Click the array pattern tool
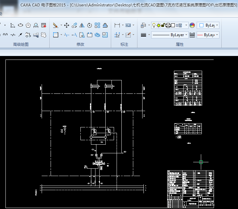 click(97, 25)
